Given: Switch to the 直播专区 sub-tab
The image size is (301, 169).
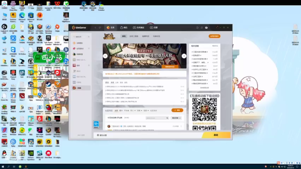Looking at the screenshot, I should point(146,36).
